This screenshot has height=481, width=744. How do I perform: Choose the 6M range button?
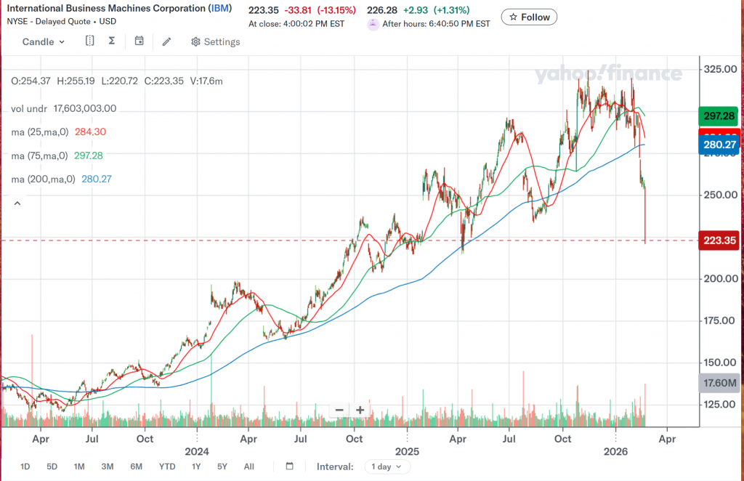coord(136,466)
